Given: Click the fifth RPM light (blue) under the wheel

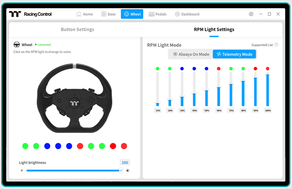Looking at the screenshot, I should pos(69,146).
